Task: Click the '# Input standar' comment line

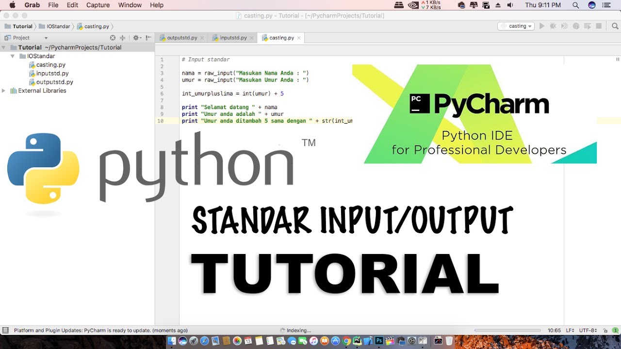Action: click(205, 60)
